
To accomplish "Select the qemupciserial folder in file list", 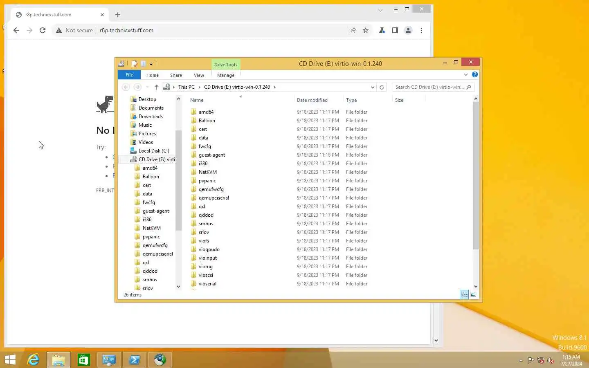I will (214, 198).
